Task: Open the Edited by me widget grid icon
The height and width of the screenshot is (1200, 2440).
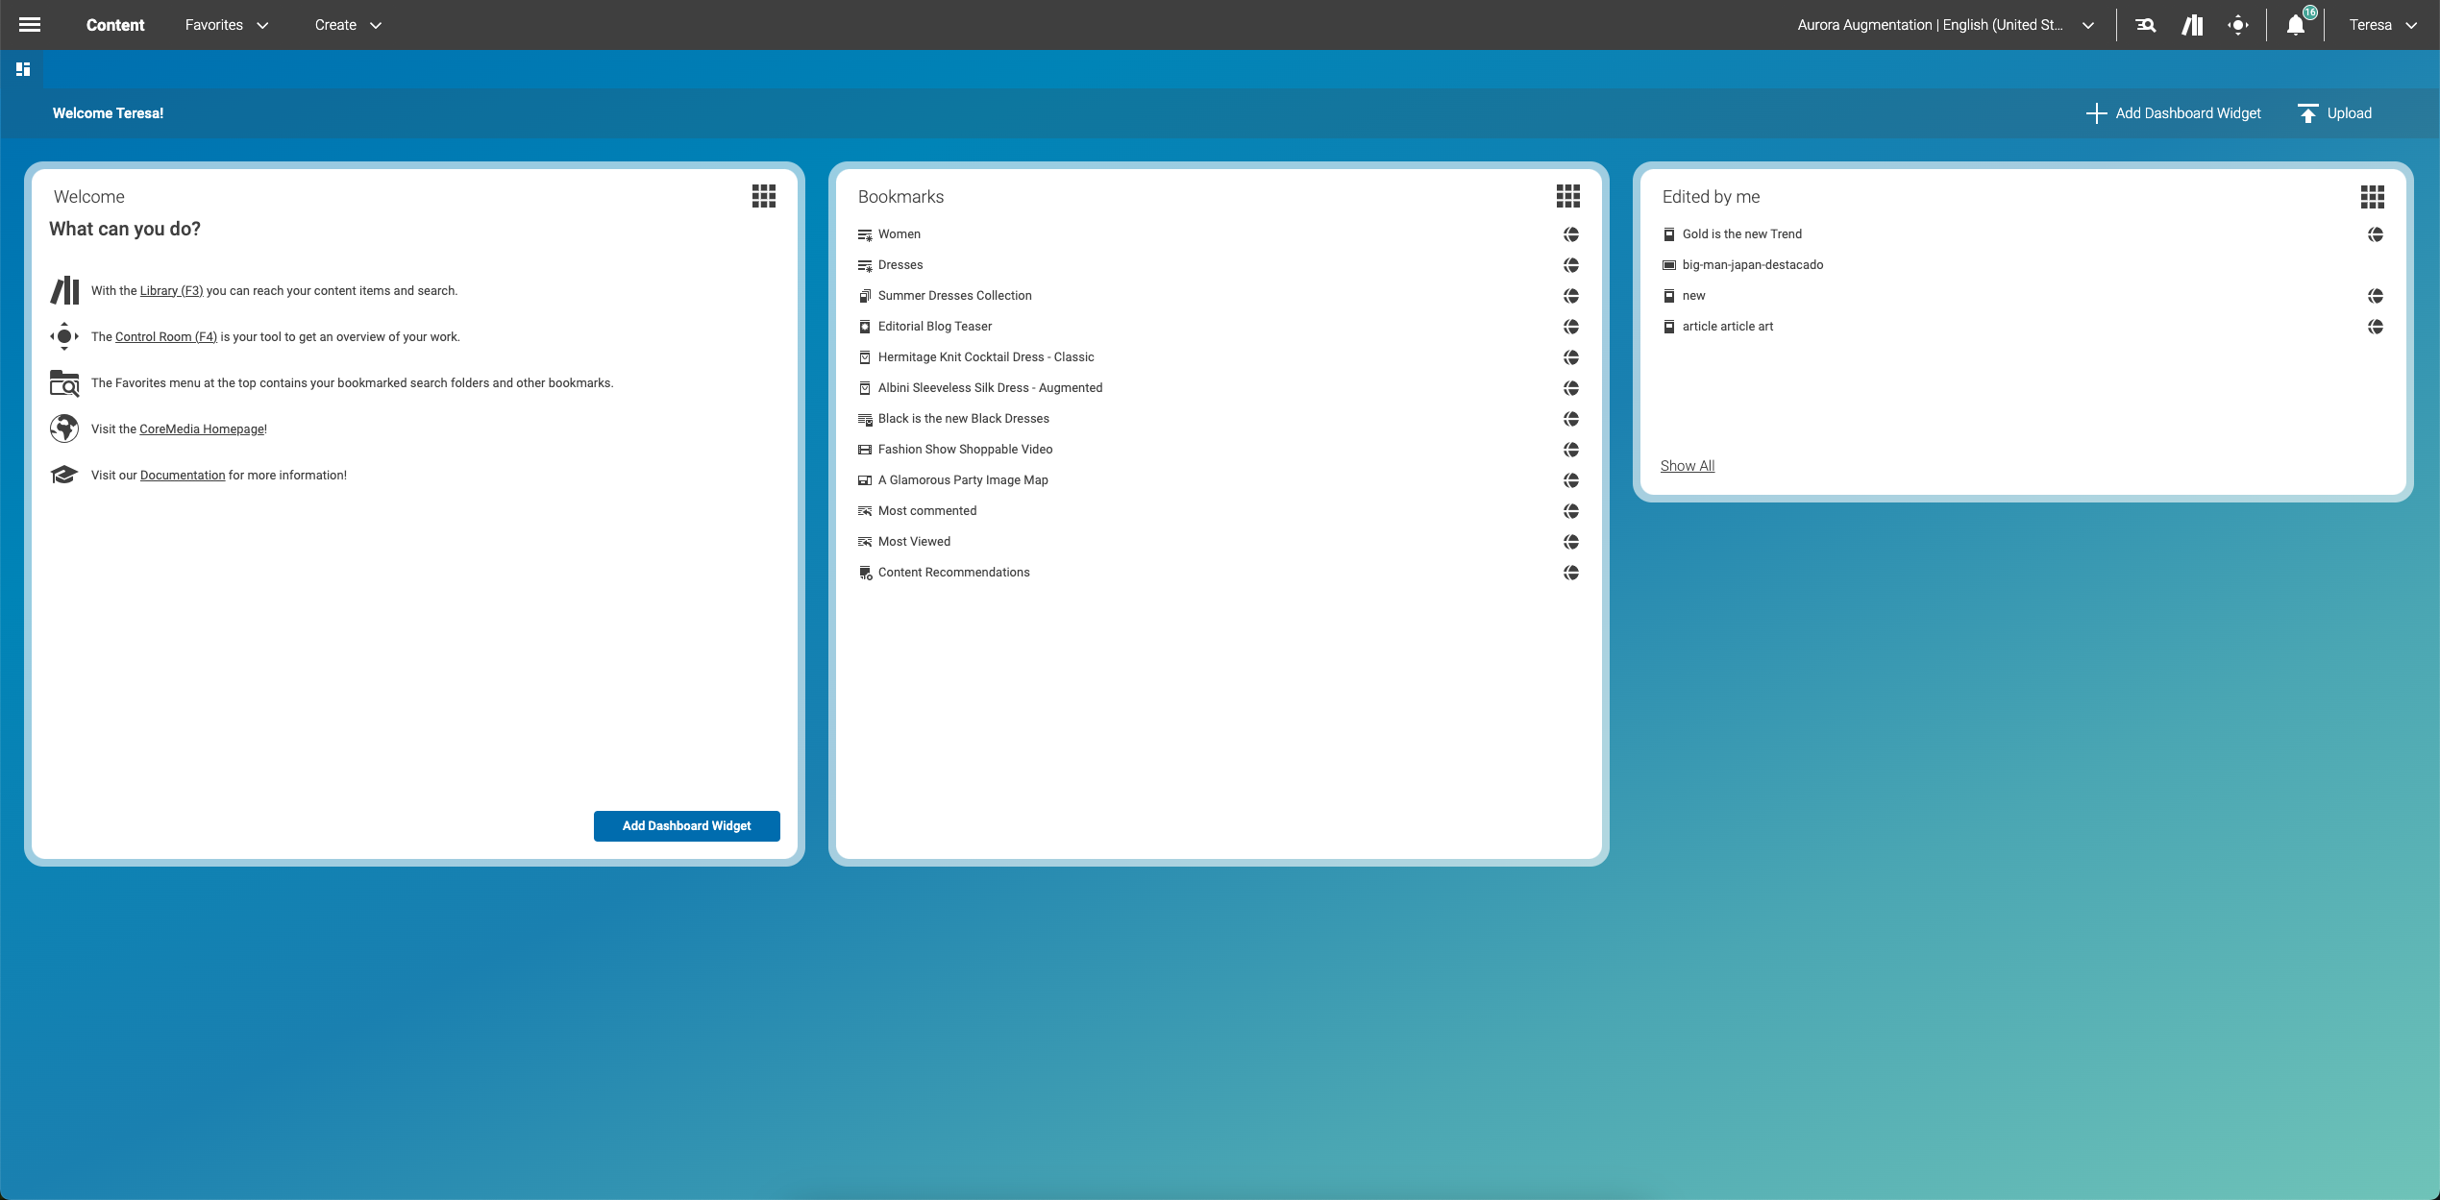Action: [2372, 197]
